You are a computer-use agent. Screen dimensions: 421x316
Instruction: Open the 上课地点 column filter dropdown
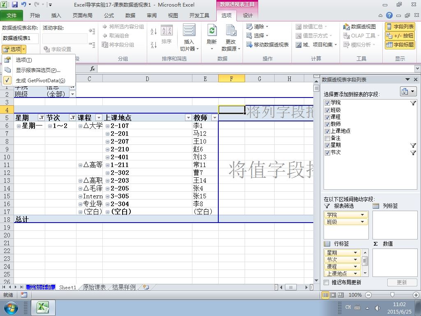(x=188, y=117)
